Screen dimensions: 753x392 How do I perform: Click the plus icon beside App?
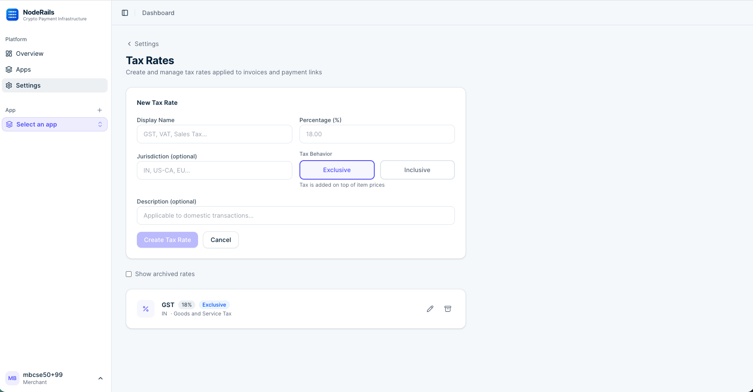point(100,110)
